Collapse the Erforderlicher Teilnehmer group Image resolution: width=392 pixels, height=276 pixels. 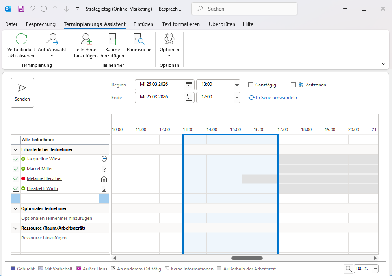[15, 149]
